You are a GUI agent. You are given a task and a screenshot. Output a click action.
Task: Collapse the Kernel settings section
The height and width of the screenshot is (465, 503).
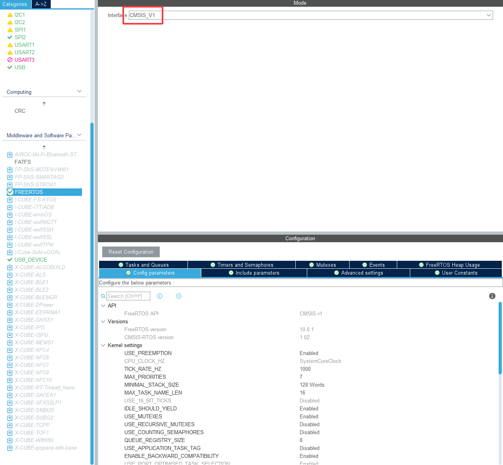pyautogui.click(x=103, y=345)
